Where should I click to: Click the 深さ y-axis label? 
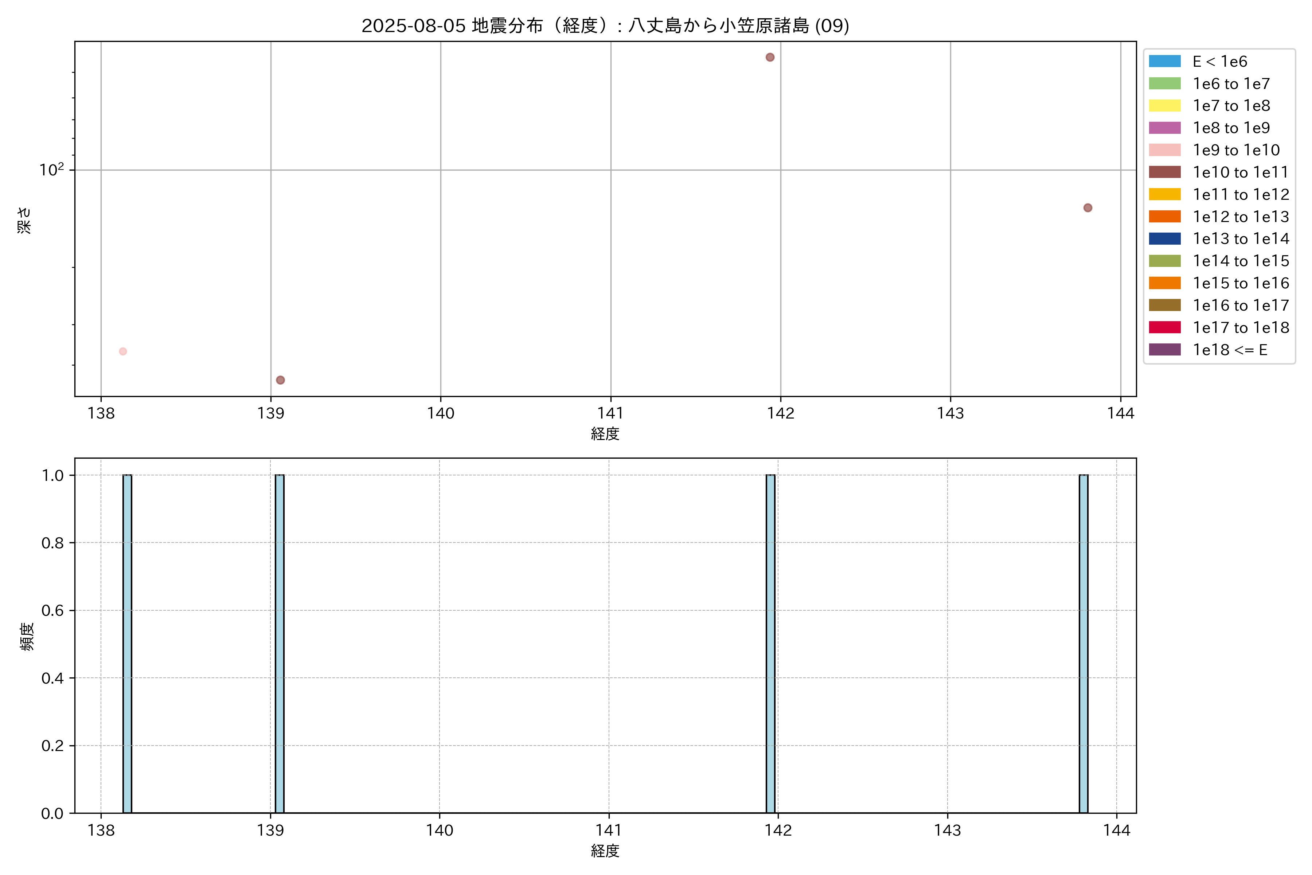(24, 220)
